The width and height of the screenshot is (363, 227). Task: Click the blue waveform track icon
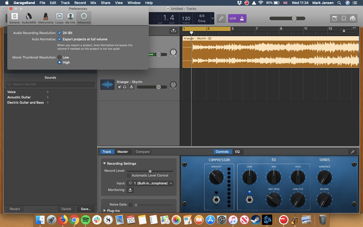(x=107, y=84)
